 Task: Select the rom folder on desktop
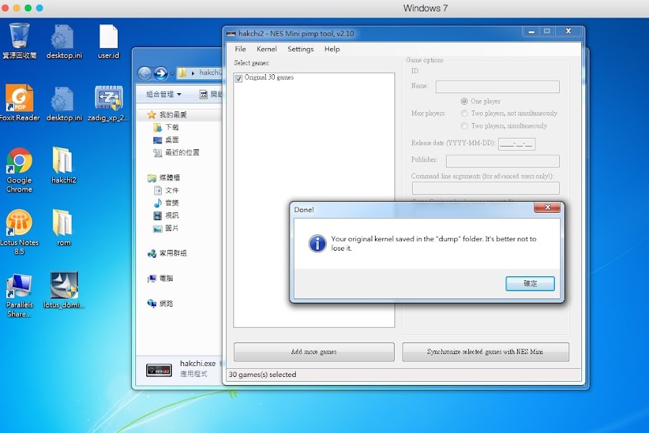(x=64, y=228)
